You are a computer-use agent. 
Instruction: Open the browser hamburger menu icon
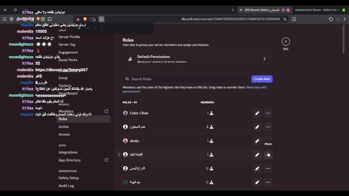(x=5, y=19)
